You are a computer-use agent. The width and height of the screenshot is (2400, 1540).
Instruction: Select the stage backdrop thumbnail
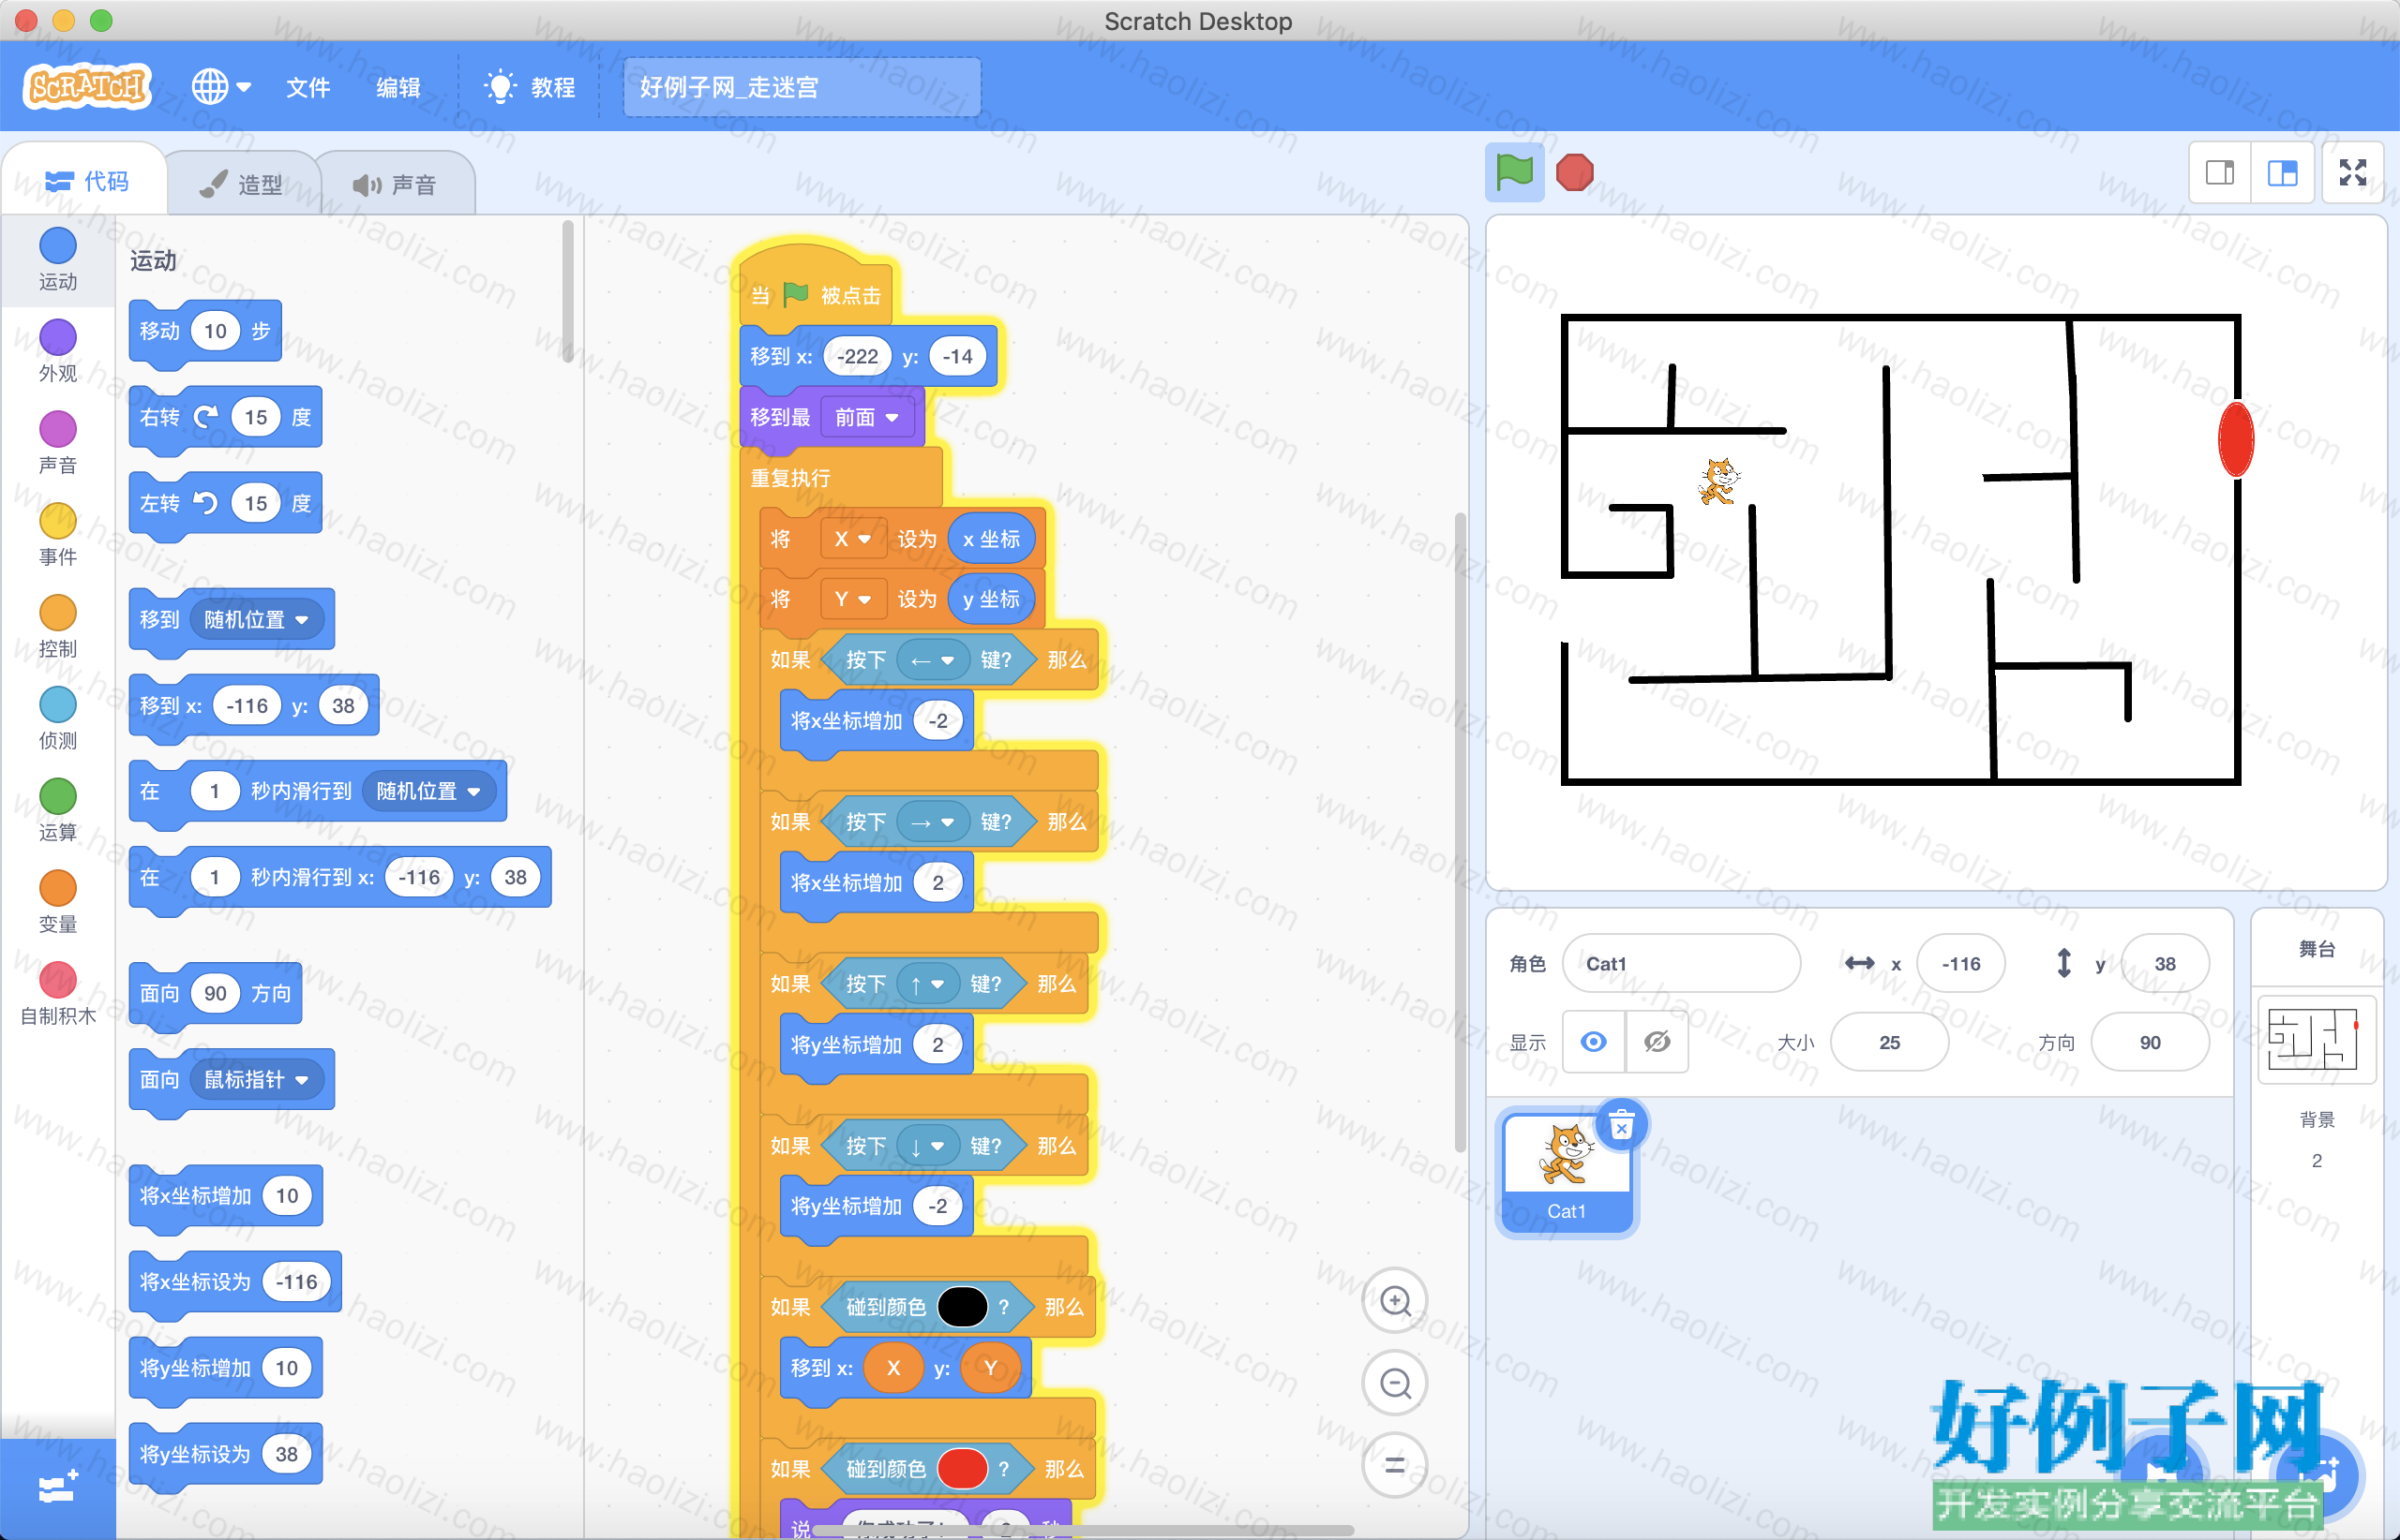(2317, 1040)
